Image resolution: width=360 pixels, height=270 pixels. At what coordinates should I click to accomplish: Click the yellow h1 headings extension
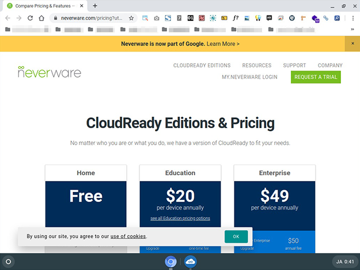224,18
